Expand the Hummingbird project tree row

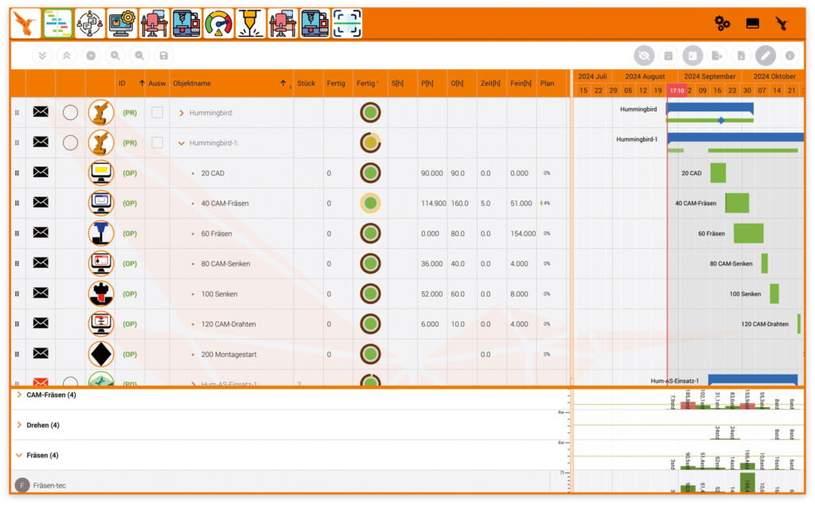coord(181,113)
